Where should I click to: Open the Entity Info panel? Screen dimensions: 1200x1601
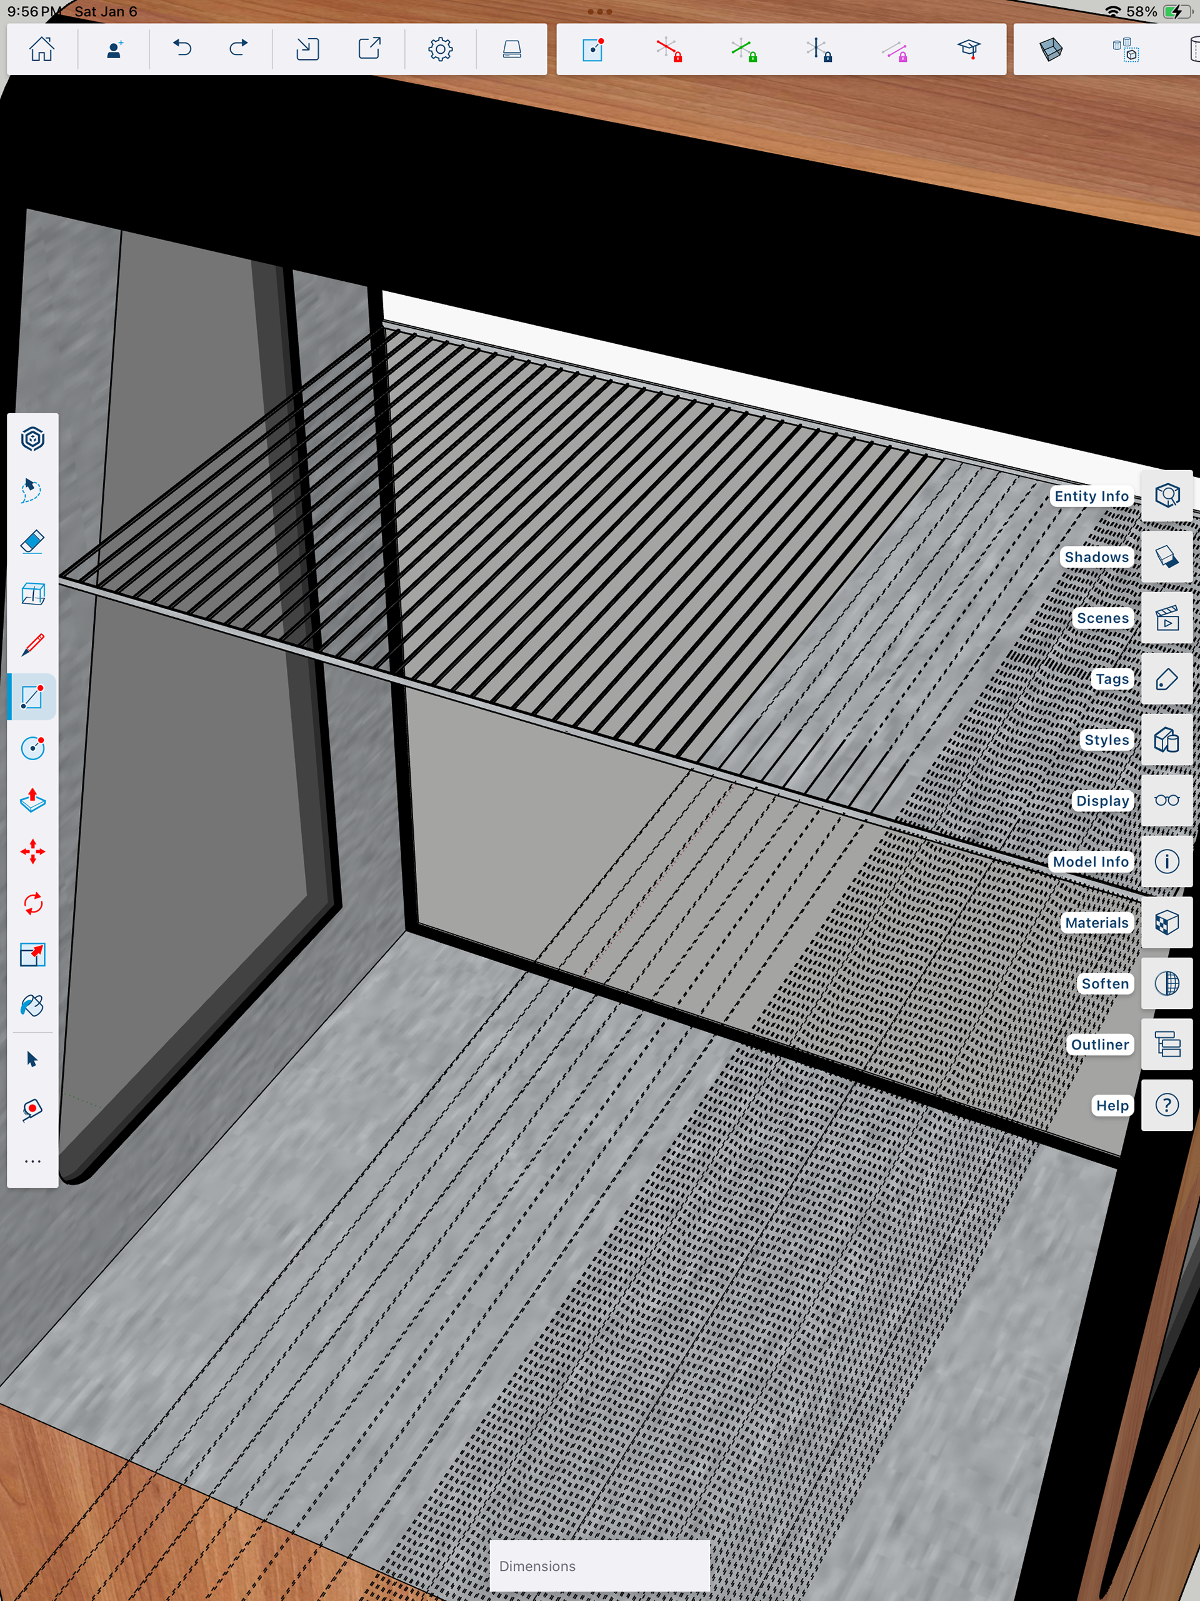pyautogui.click(x=1166, y=496)
